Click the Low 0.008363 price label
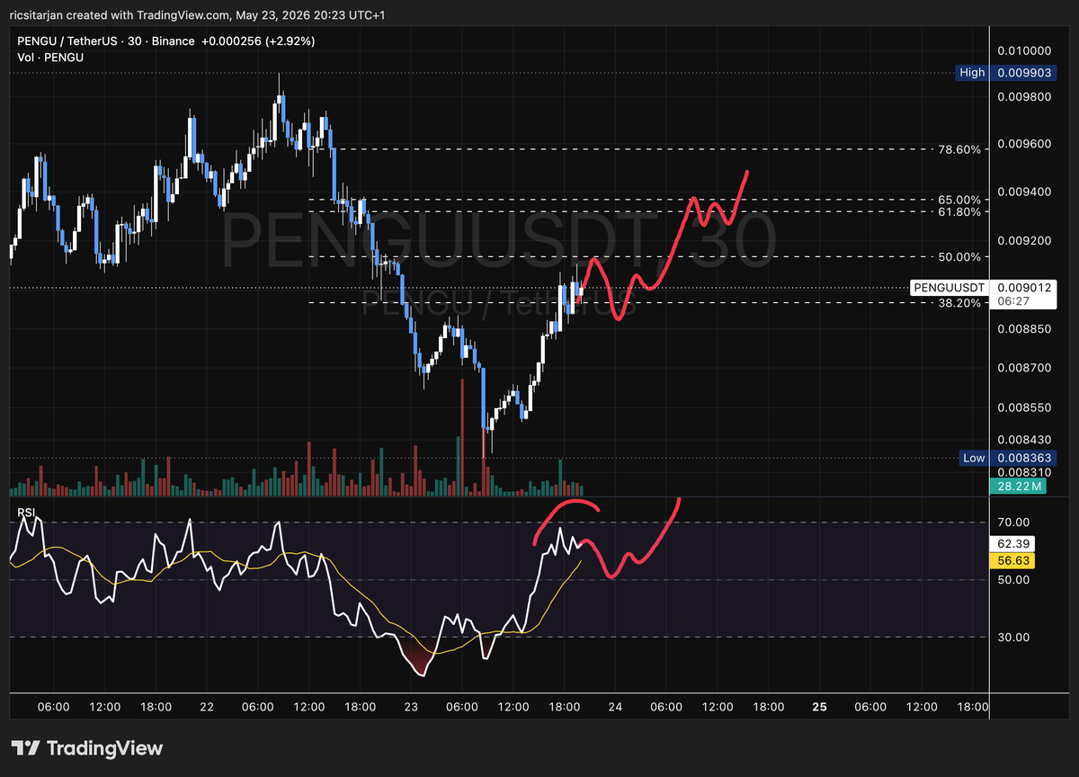Image resolution: width=1079 pixels, height=777 pixels. [1006, 458]
